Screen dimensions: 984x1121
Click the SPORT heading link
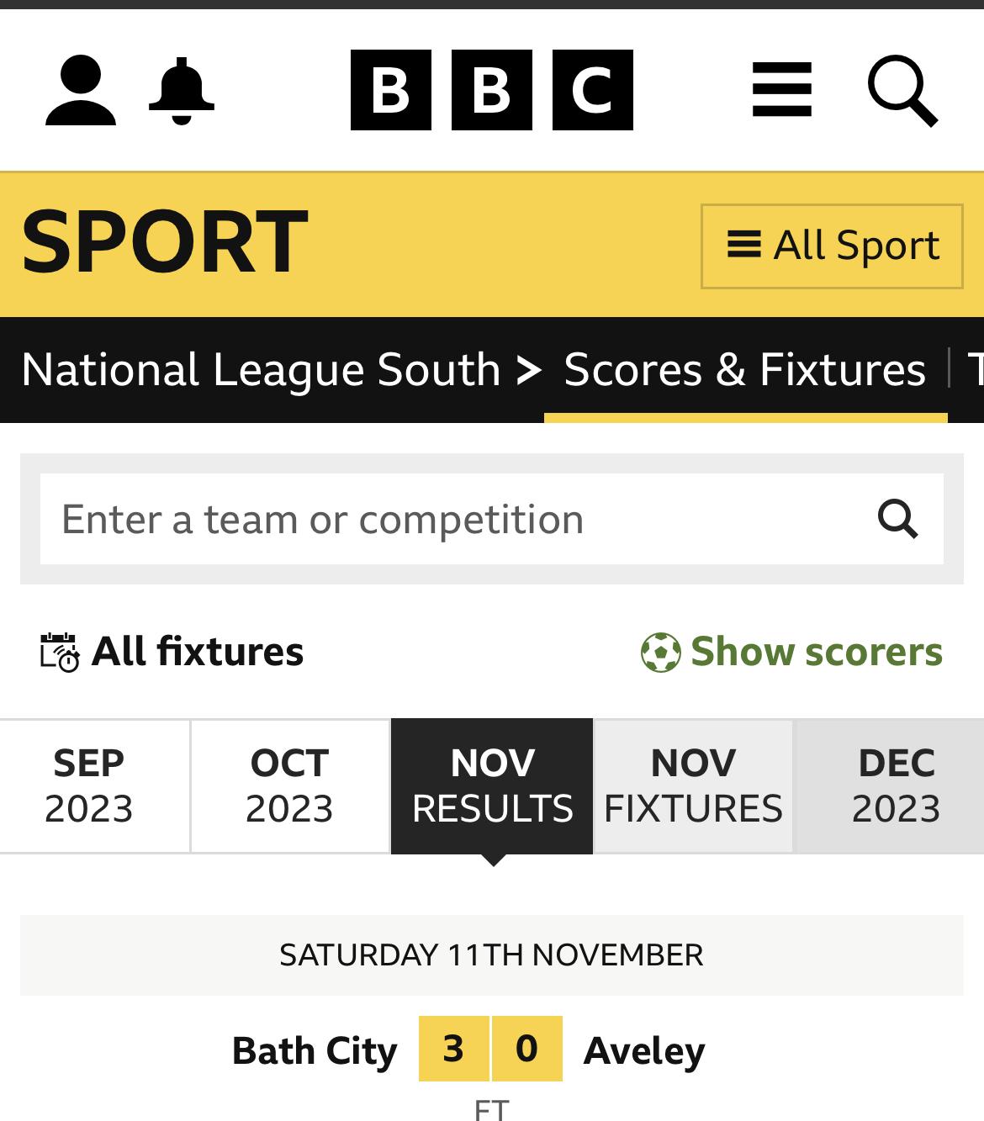point(164,243)
